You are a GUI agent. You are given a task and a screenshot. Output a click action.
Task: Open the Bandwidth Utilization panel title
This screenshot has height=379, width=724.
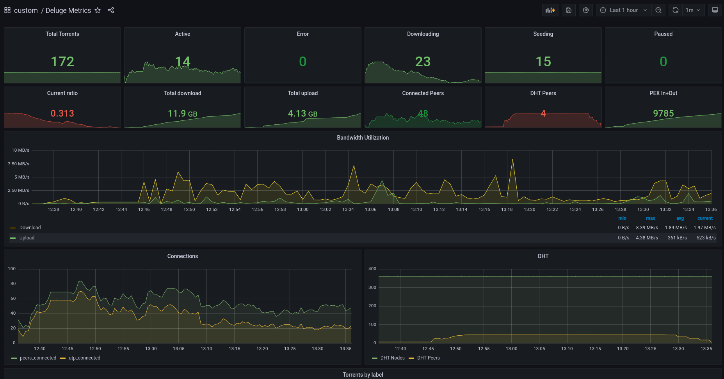[363, 138]
